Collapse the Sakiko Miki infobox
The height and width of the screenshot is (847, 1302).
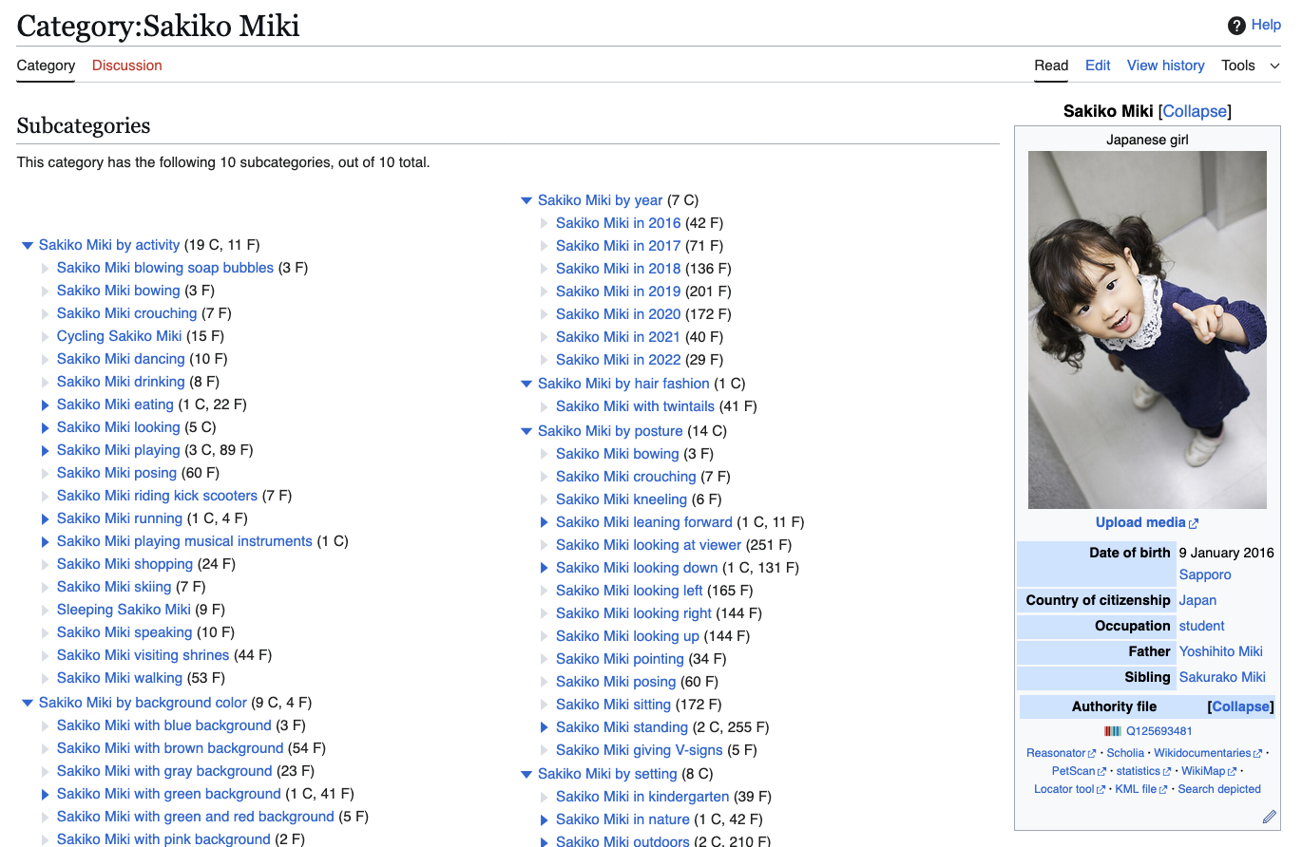1195,111
